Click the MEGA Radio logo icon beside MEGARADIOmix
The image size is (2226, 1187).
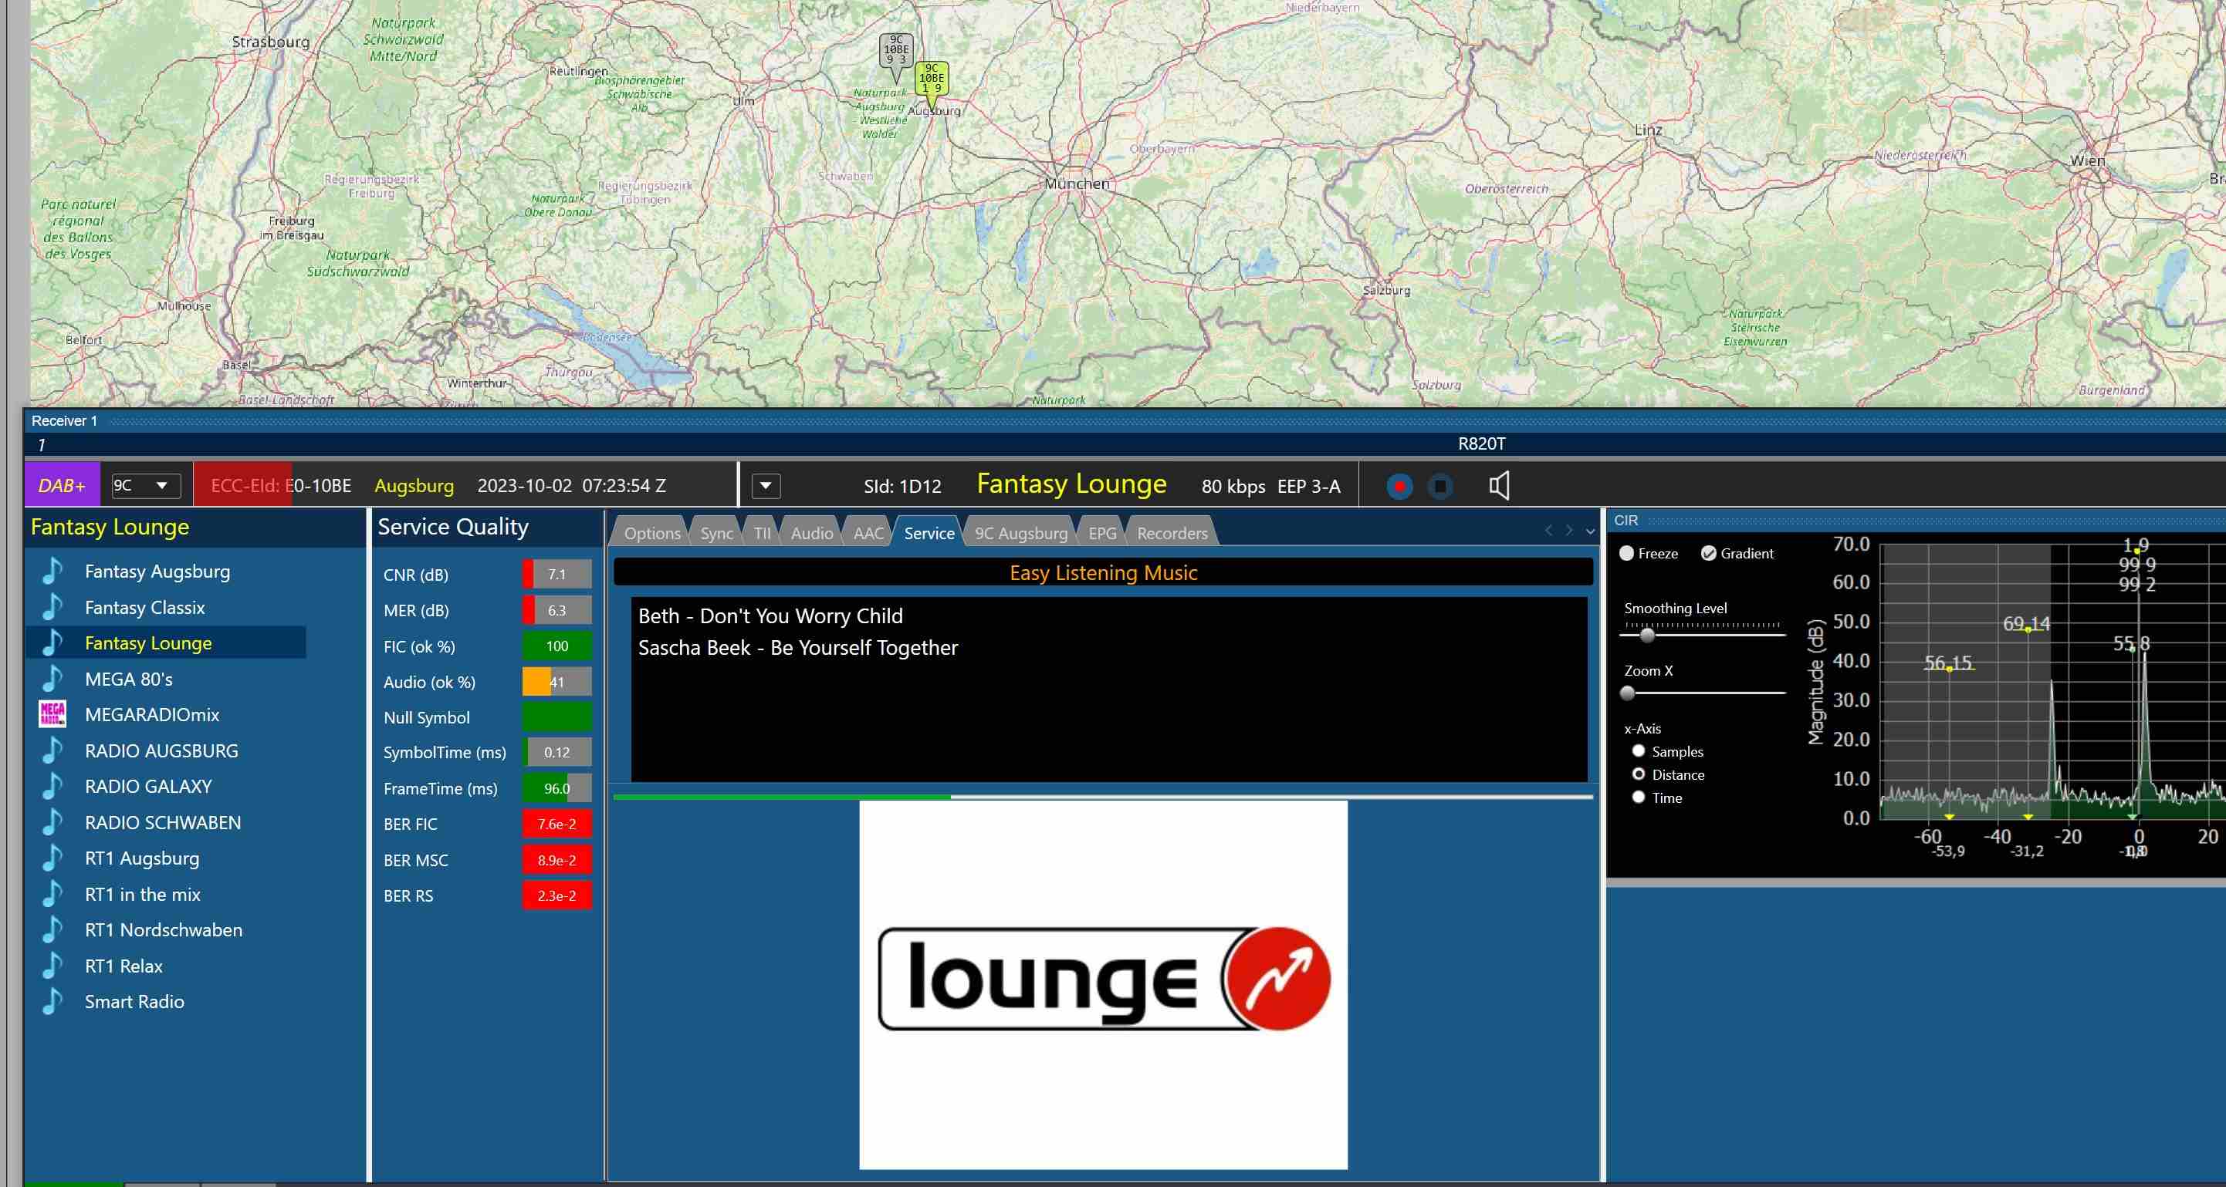(x=52, y=715)
